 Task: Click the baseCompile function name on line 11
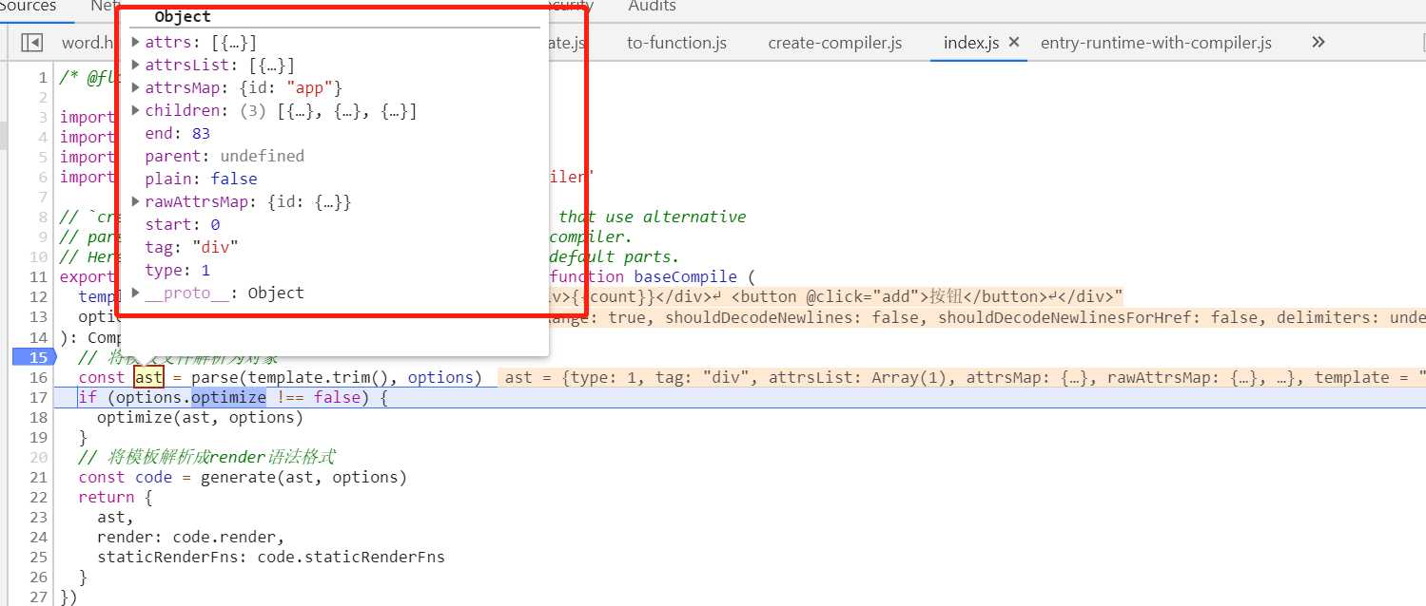pyautogui.click(x=686, y=276)
